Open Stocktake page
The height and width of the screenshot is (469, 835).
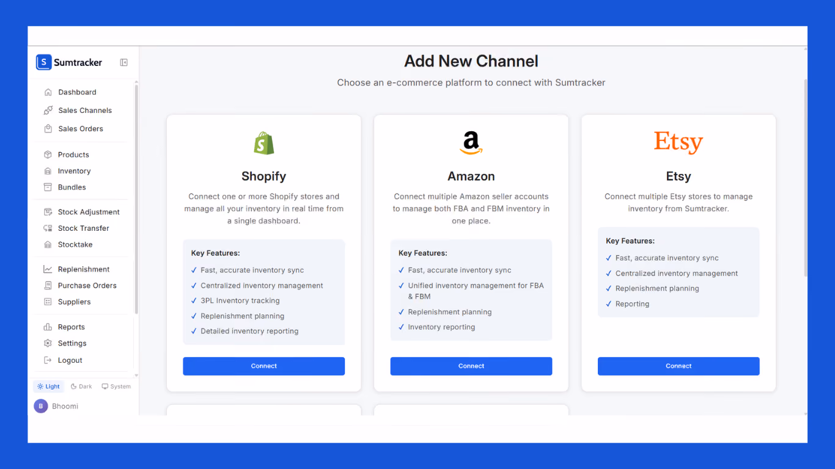[75, 245]
